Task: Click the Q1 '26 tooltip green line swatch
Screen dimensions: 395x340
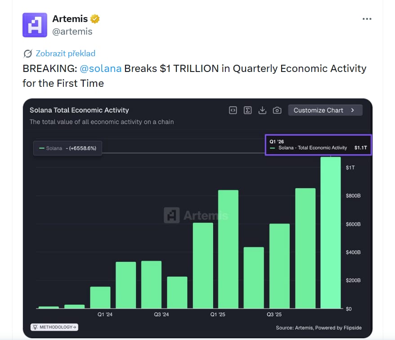Action: [272, 148]
